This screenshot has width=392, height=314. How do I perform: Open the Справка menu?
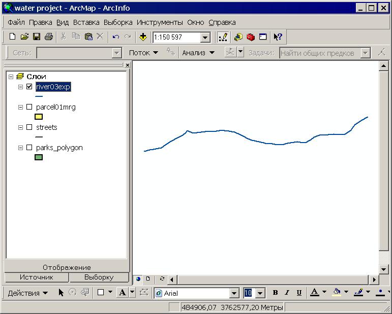(222, 22)
